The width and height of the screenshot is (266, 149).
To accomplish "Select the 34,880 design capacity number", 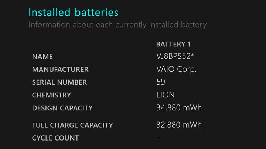I will click(x=168, y=108).
